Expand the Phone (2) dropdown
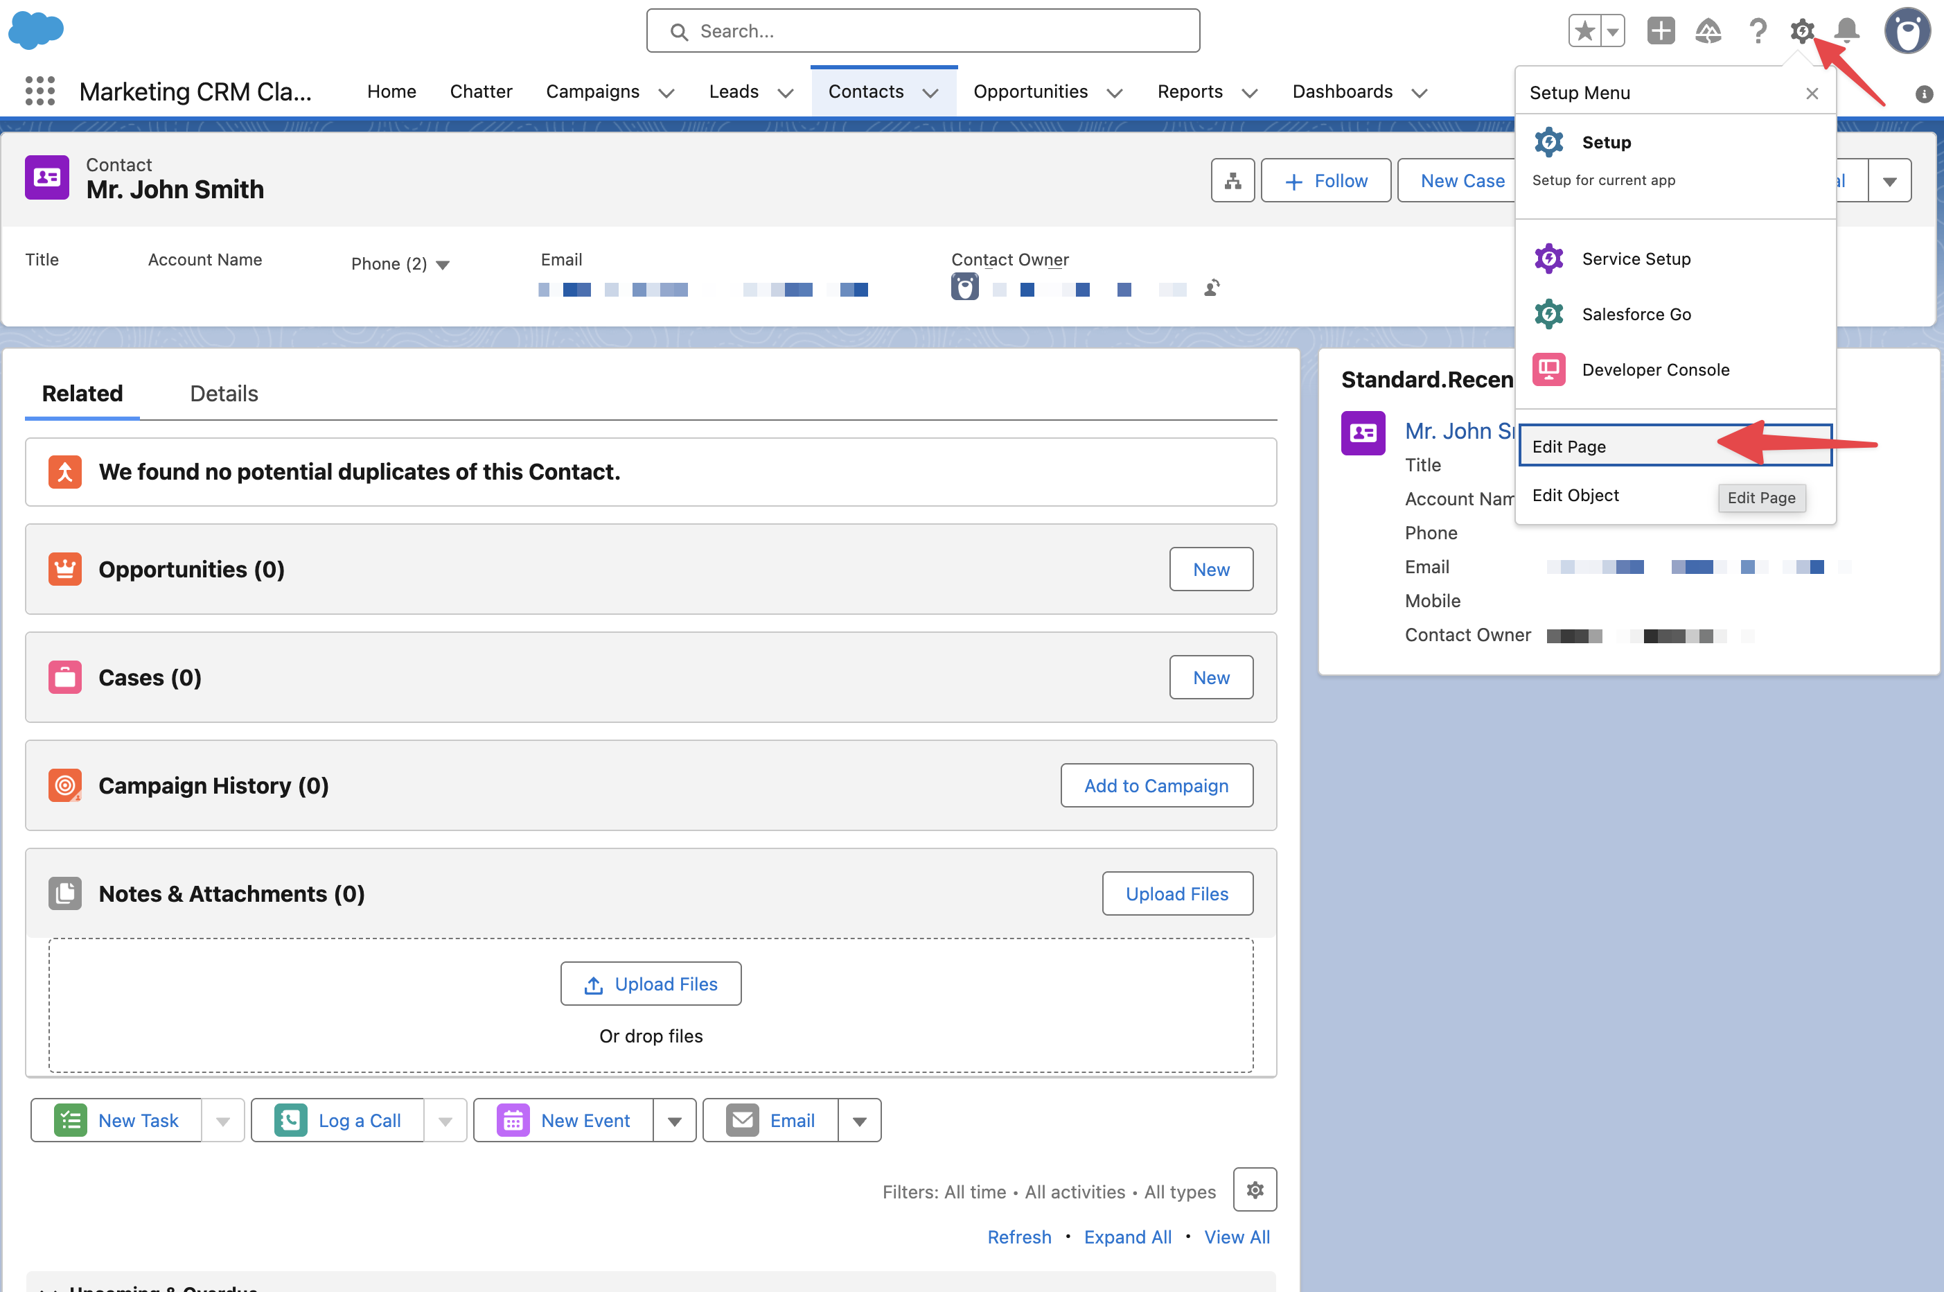This screenshot has width=1944, height=1292. [x=442, y=265]
